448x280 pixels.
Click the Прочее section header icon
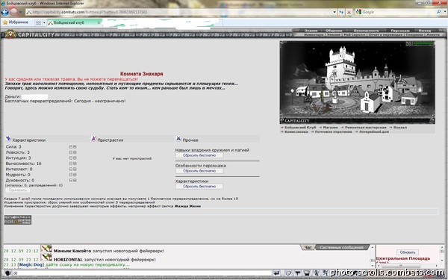click(178, 139)
